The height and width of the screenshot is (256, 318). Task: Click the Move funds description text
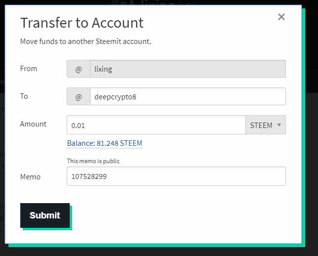[86, 42]
